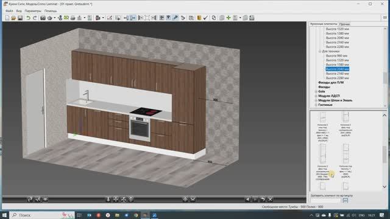Click the tree panel vertical scrollbar thumb

(x=385, y=78)
